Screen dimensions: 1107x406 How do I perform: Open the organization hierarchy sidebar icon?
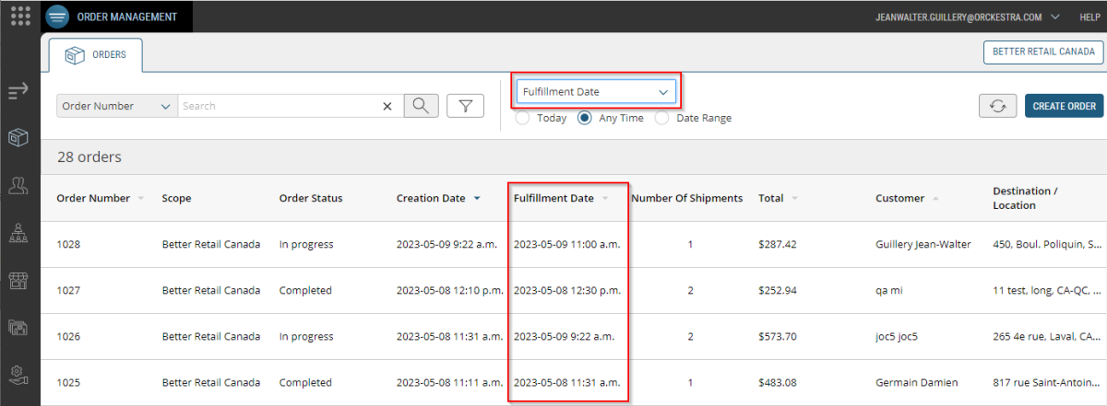click(18, 232)
